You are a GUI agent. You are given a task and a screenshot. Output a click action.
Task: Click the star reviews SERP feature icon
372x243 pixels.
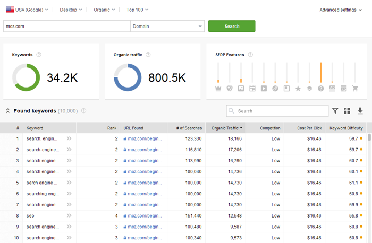tap(298, 89)
